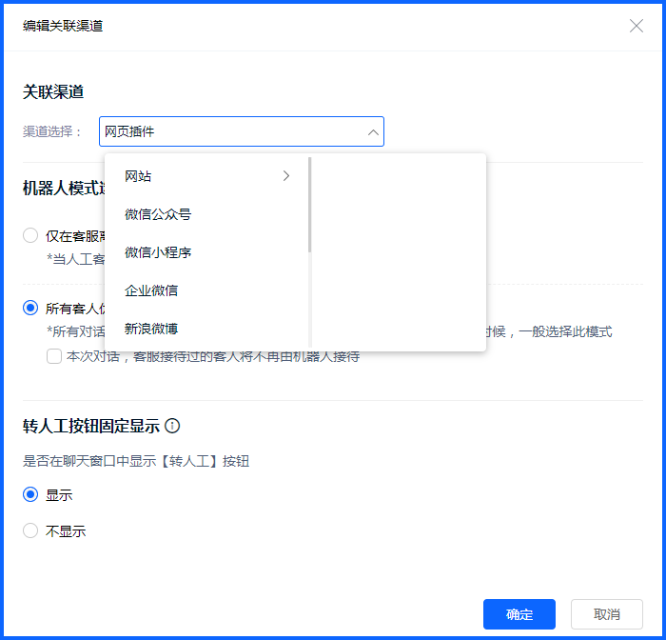
Task: Select 企业微信 from the channel list
Action: tap(151, 290)
